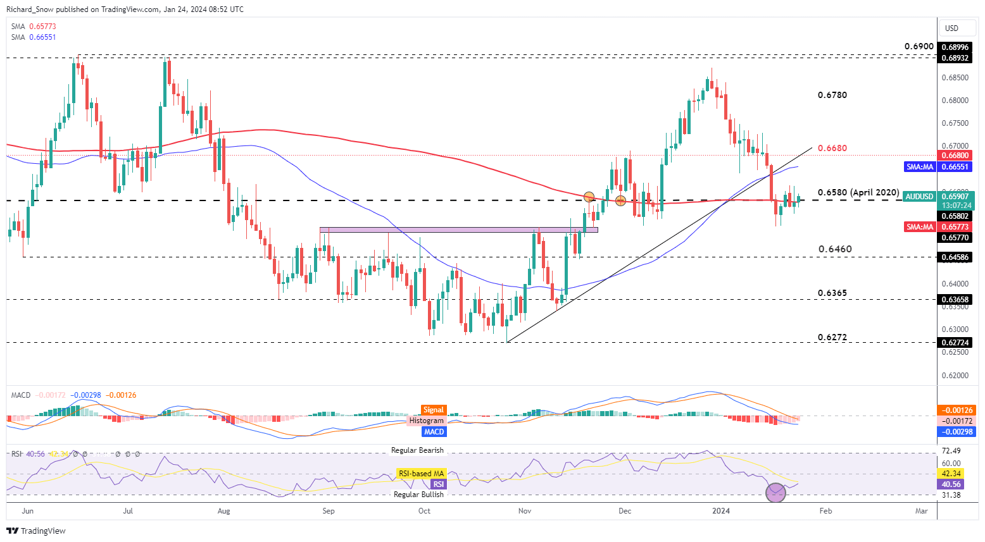Image resolution: width=985 pixels, height=542 pixels.
Task: Click the Nov label on time axis
Action: [525, 511]
